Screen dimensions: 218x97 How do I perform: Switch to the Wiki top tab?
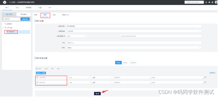50,8
